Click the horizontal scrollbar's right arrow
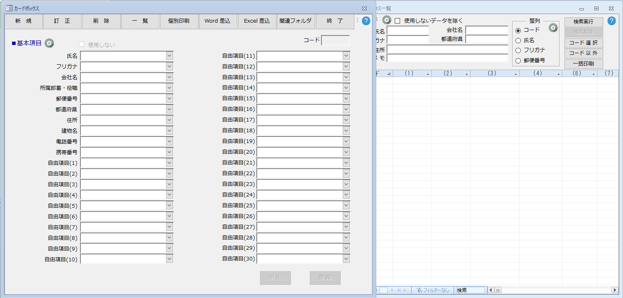Viewport: 623px width, 298px height. click(x=614, y=290)
